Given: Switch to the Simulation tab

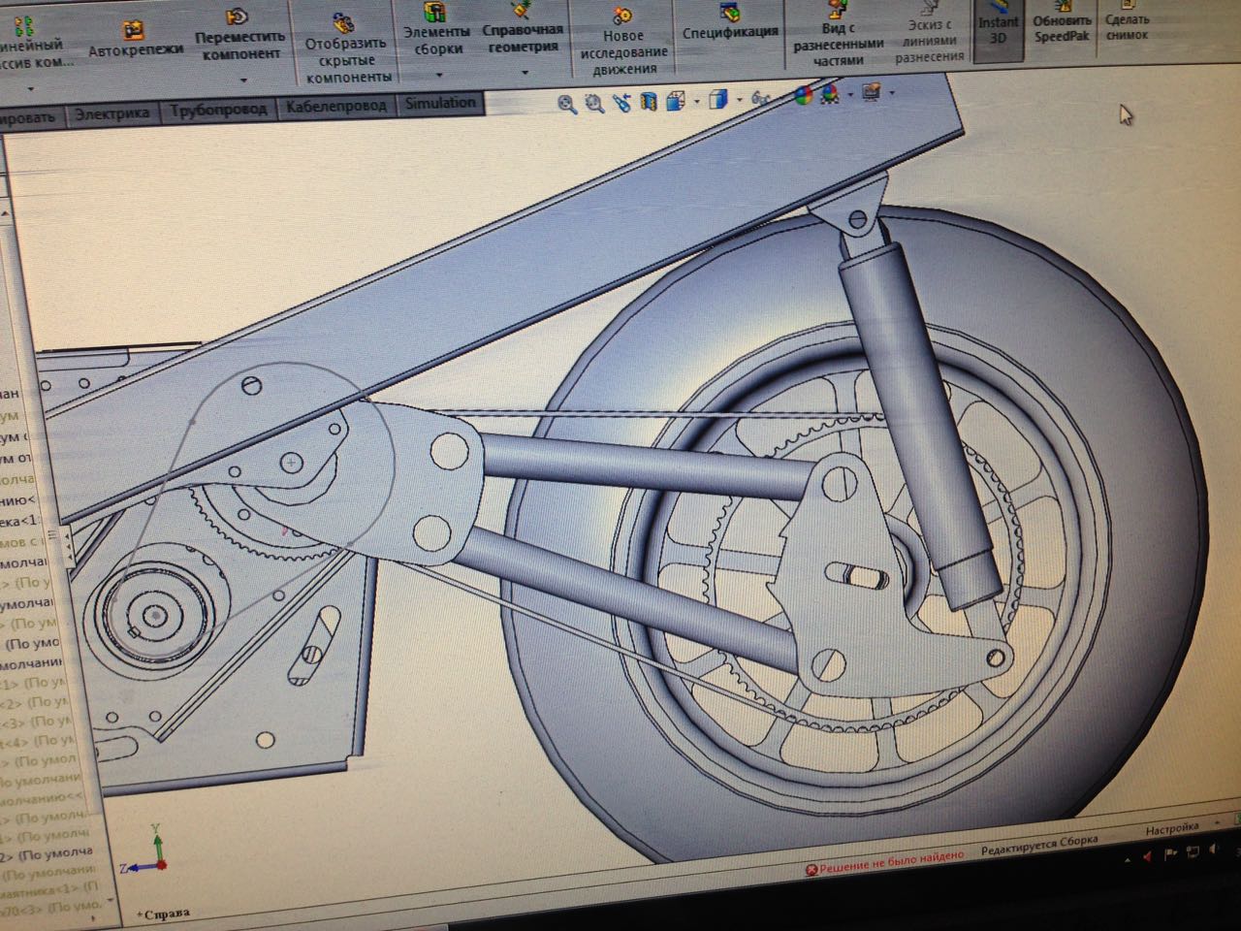Looking at the screenshot, I should tap(440, 103).
